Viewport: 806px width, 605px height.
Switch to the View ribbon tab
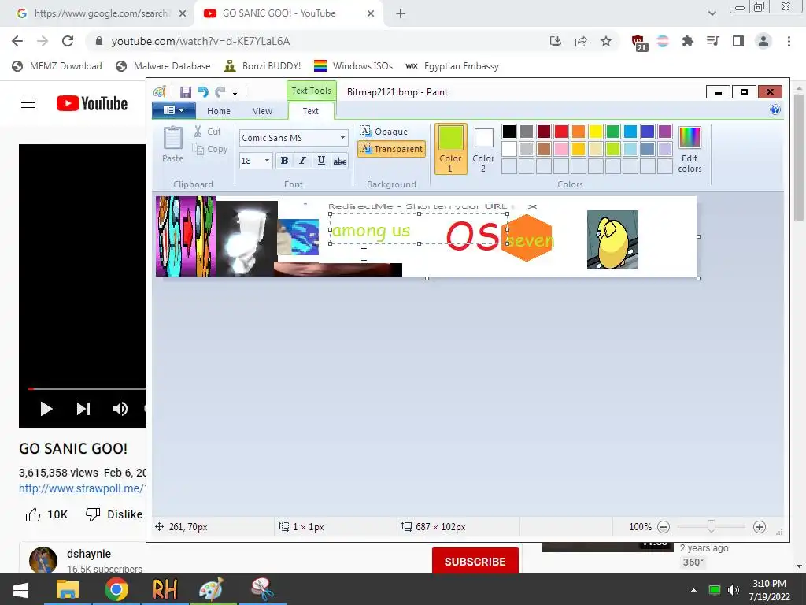point(262,111)
